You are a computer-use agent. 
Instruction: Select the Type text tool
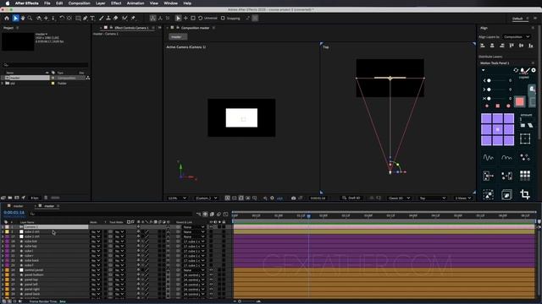tap(92, 19)
